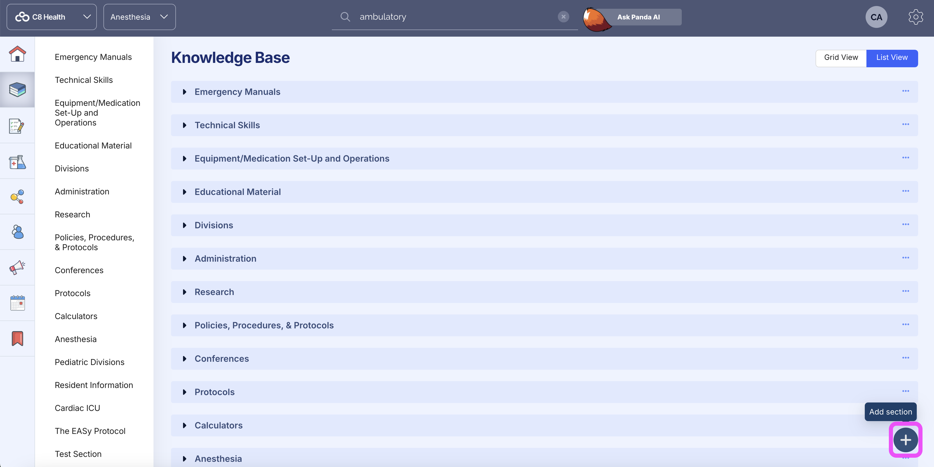Open options menu for Emergency Manuals row
934x467 pixels.
(x=906, y=91)
